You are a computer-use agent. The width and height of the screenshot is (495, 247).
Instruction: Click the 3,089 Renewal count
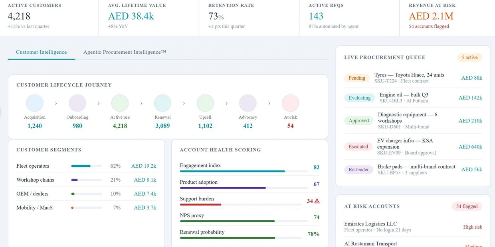pyautogui.click(x=162, y=126)
